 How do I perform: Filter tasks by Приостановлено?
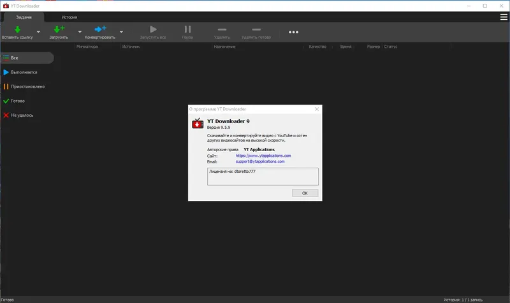[x=24, y=87]
